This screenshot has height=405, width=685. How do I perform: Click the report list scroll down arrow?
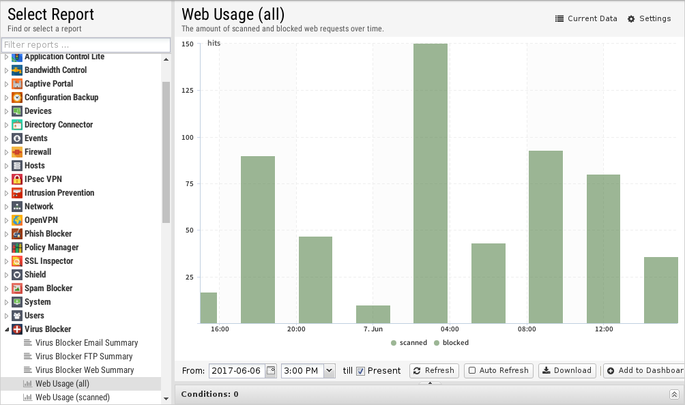(x=166, y=398)
